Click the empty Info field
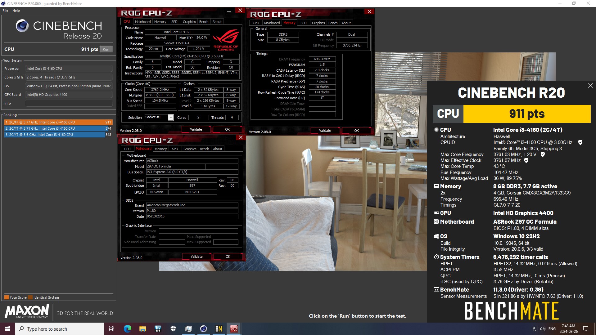Viewport: 596px width, 335px height. coord(69,103)
